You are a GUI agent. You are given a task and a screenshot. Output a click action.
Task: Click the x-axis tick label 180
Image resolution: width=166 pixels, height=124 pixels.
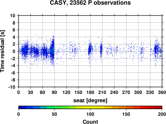90,92
